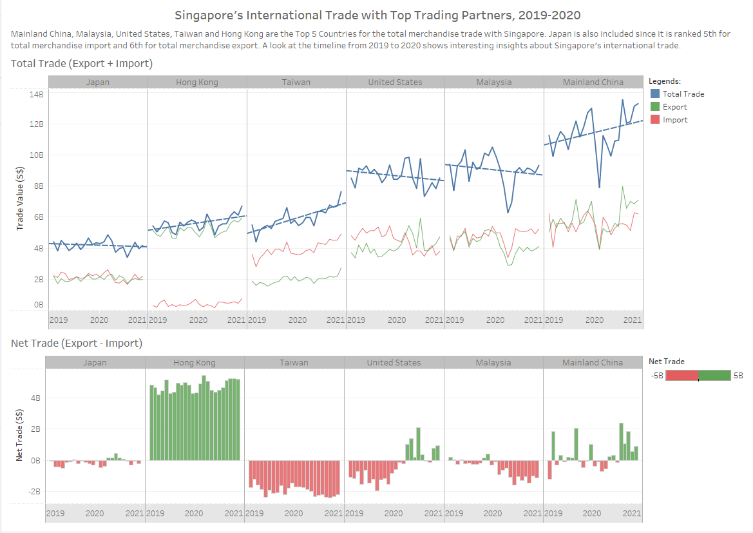The image size is (753, 533).
Task: Click the Net Trade red-green color bar
Action: coord(698,375)
